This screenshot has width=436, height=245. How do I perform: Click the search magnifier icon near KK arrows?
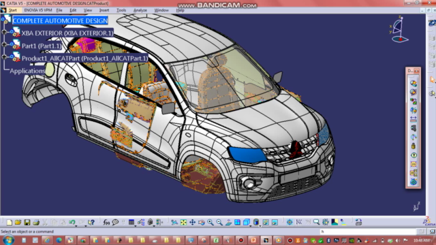pos(316,223)
